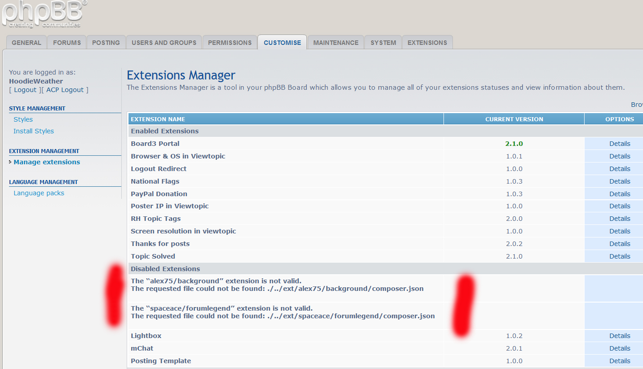Select Manage extensions in sidebar
The width and height of the screenshot is (643, 369).
47,162
